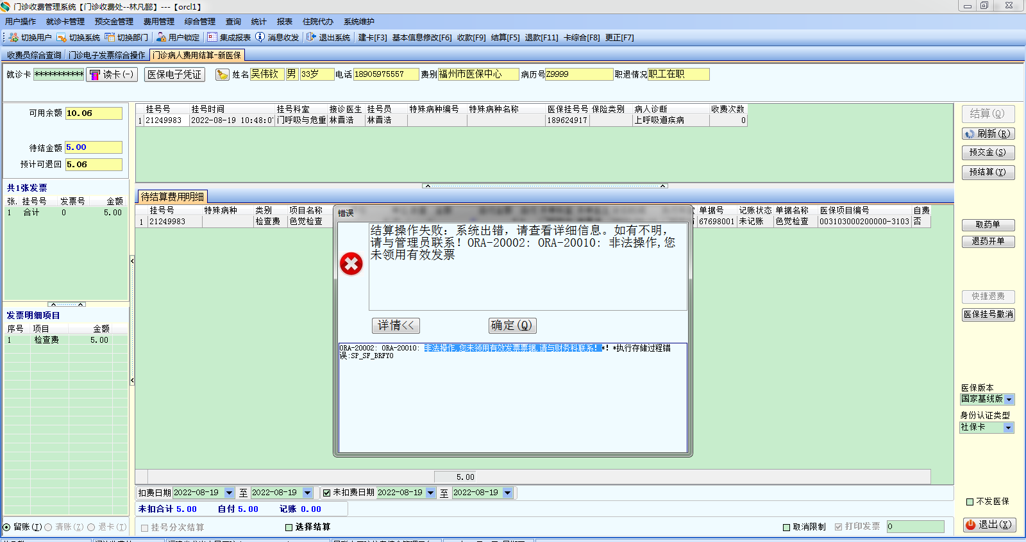Toggle the 挂号分次结算 checkbox
Viewport: 1026px width, 542px height.
144,528
